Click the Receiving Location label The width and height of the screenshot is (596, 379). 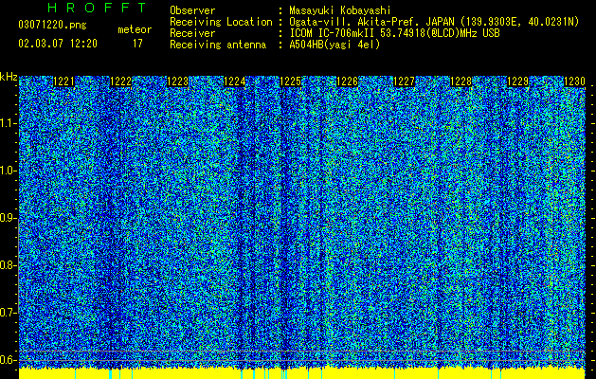pyautogui.click(x=221, y=22)
